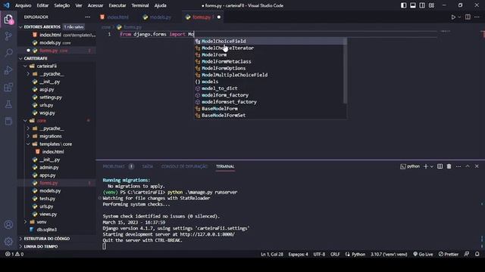
Task: Open the Explorer view in activity bar
Action: pos(8,20)
